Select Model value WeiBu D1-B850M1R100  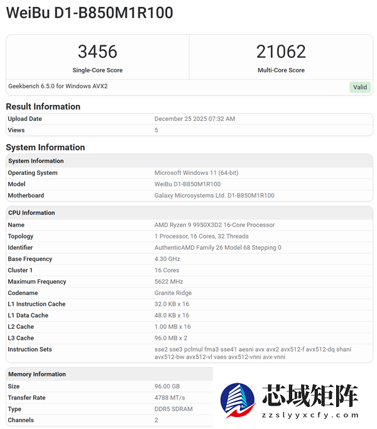187,184
